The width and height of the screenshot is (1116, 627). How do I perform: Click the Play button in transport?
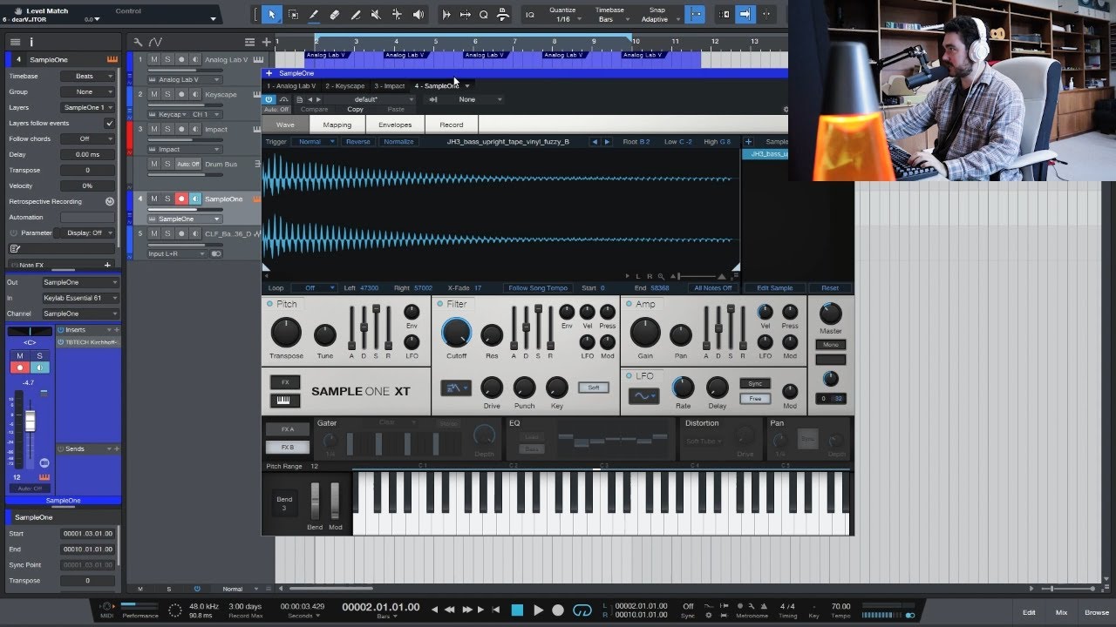[538, 610]
